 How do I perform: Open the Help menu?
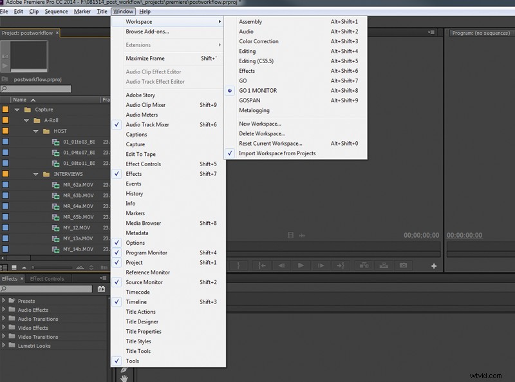[x=146, y=11]
